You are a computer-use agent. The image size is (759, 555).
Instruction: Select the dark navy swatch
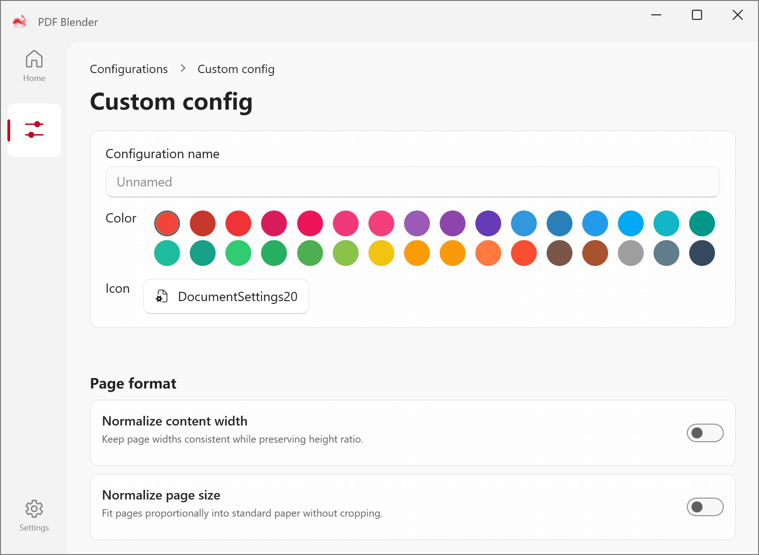coord(702,253)
